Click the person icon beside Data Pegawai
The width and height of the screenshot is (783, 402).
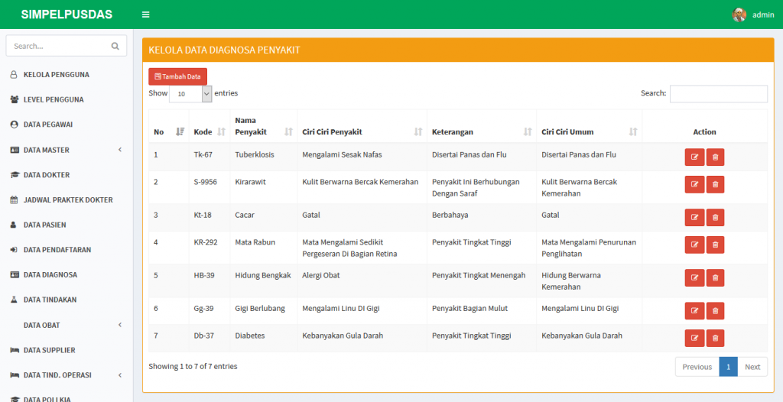tap(14, 125)
